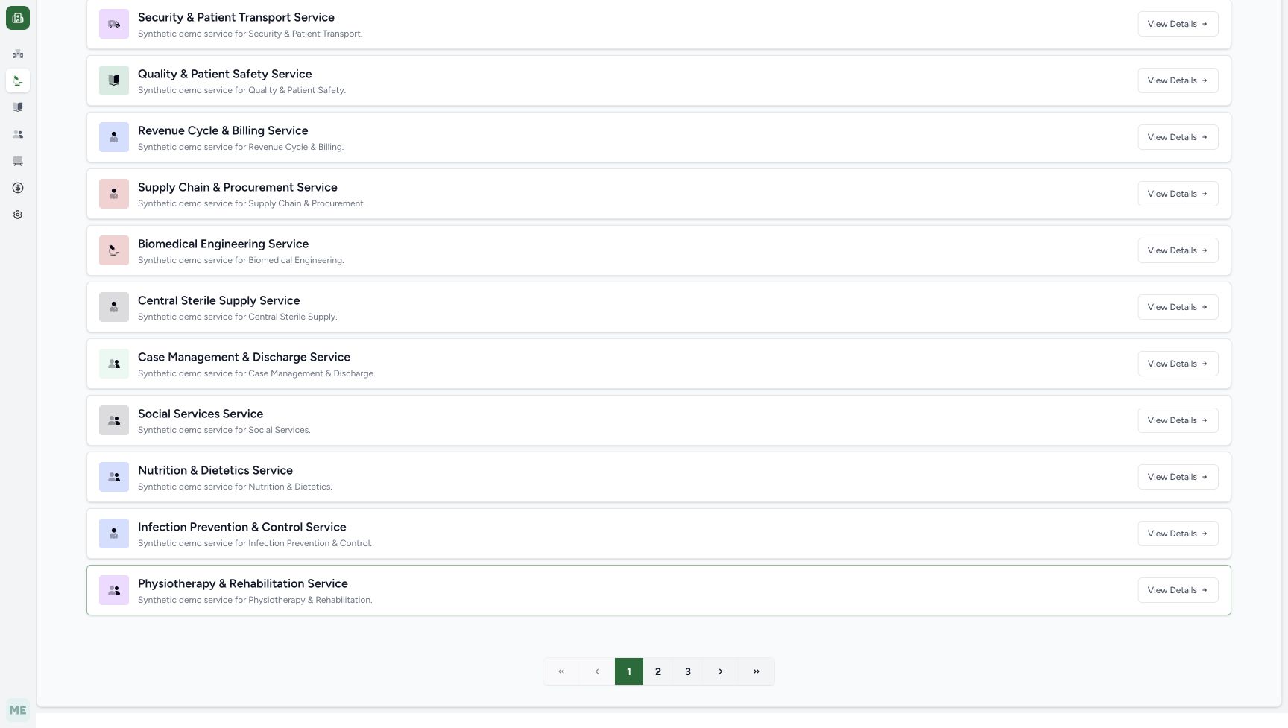Go to the next page chevron
This screenshot has width=1288, height=728.
[720, 671]
